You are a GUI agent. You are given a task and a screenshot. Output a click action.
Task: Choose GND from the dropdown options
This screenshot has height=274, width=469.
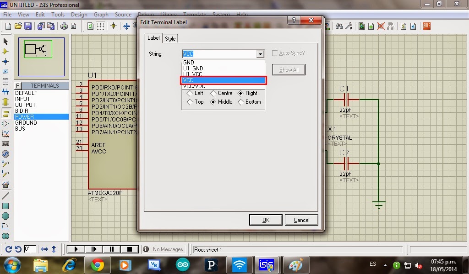click(192, 62)
